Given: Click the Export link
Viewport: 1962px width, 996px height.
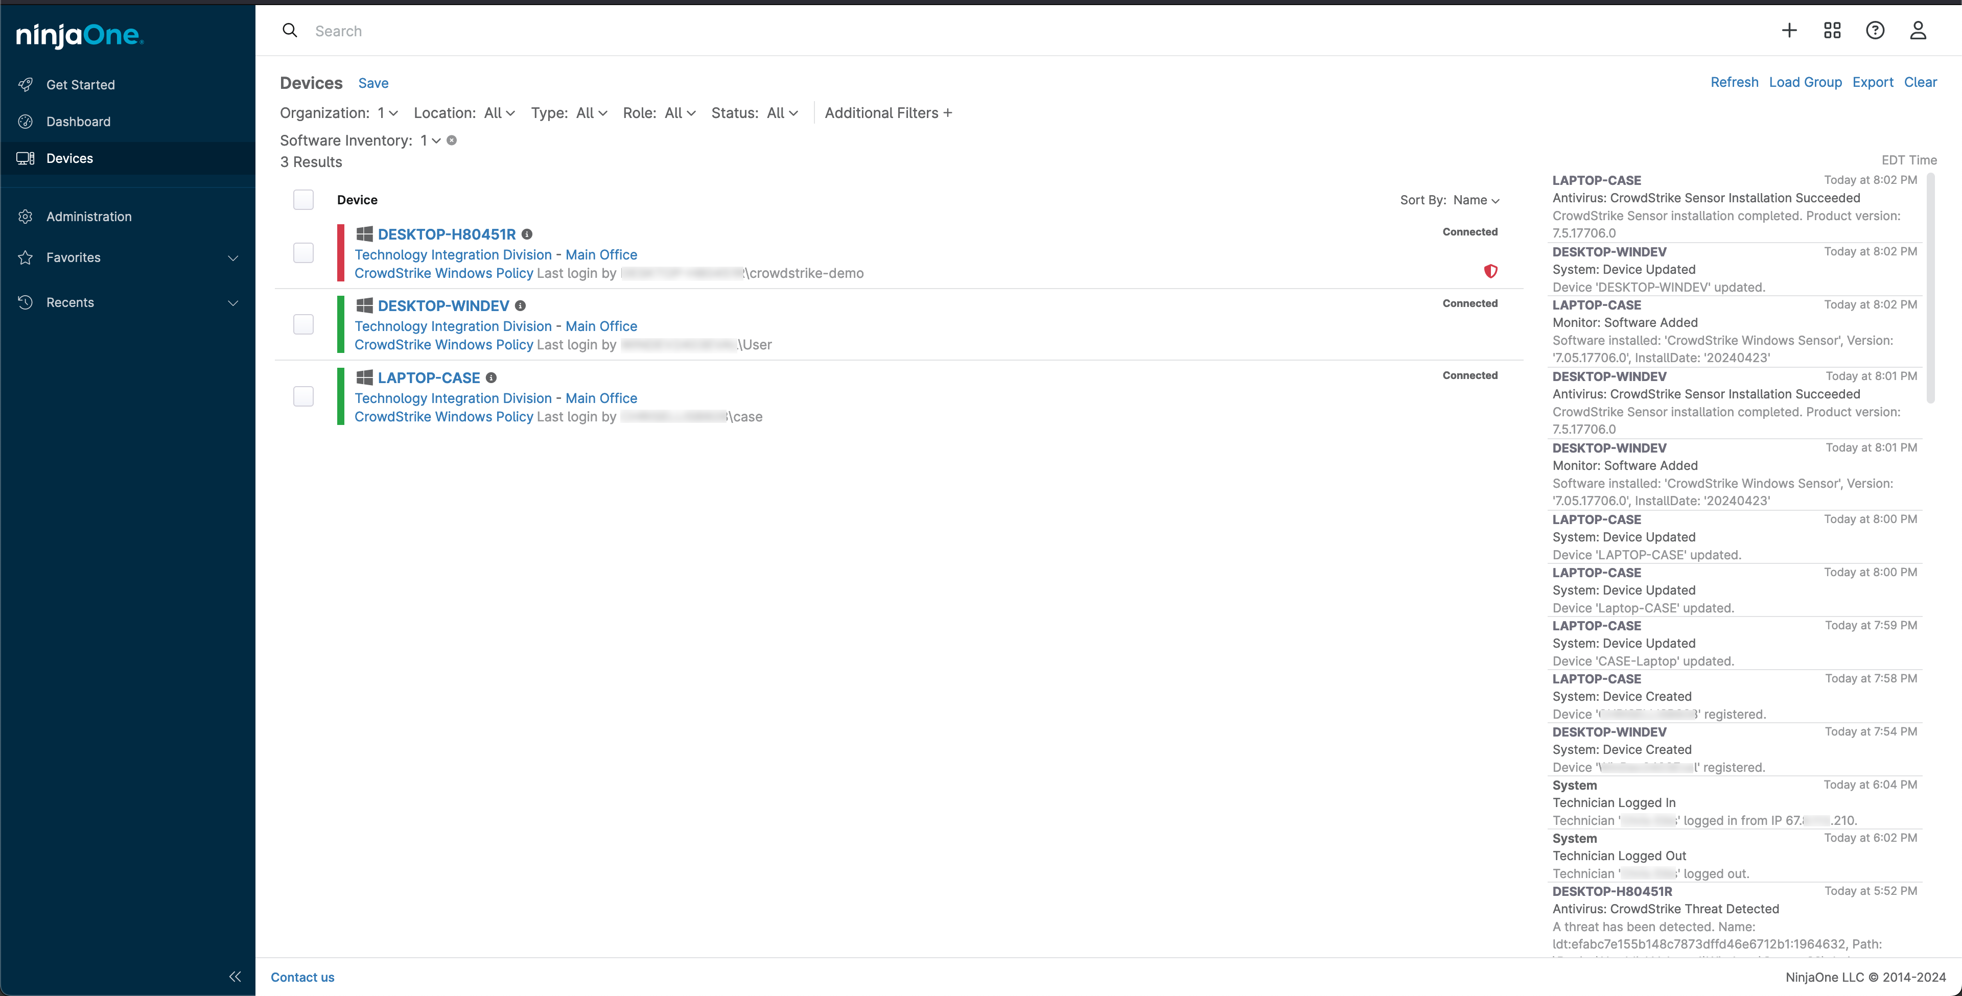Looking at the screenshot, I should click(1873, 82).
